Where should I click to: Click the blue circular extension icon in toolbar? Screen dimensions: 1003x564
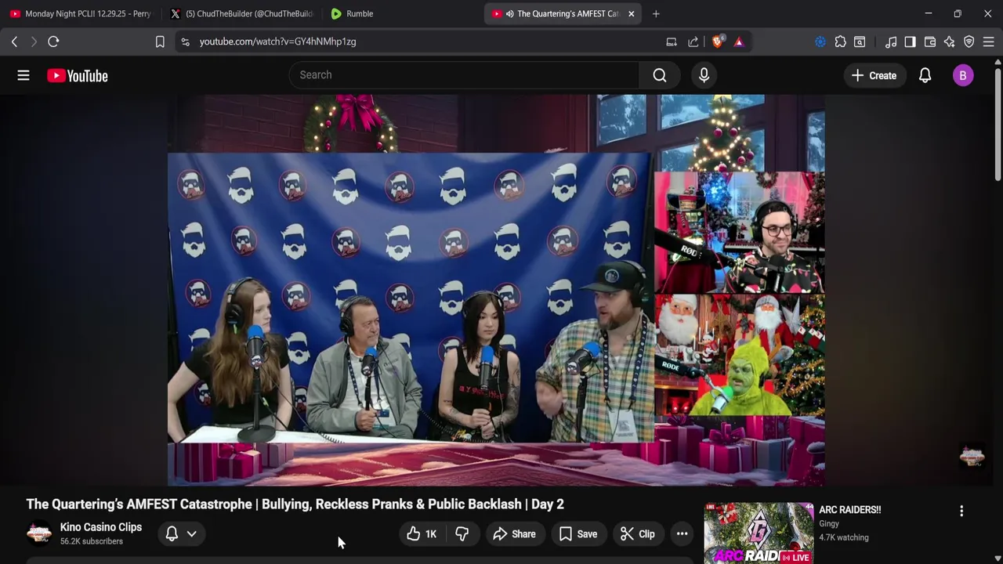[820, 42]
